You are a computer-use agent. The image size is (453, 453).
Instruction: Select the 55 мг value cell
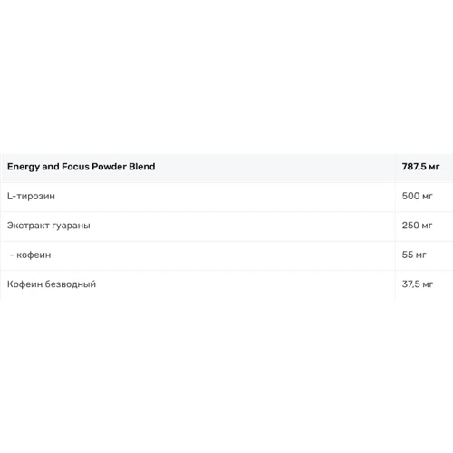coord(414,255)
